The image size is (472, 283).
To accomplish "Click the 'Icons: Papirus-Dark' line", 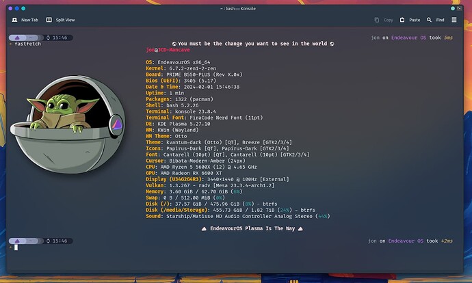I will 218,148.
